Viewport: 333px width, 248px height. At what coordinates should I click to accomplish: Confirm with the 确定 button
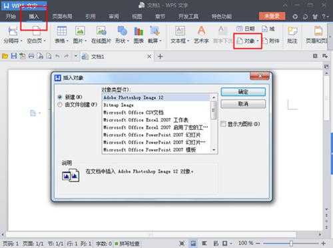click(243, 92)
